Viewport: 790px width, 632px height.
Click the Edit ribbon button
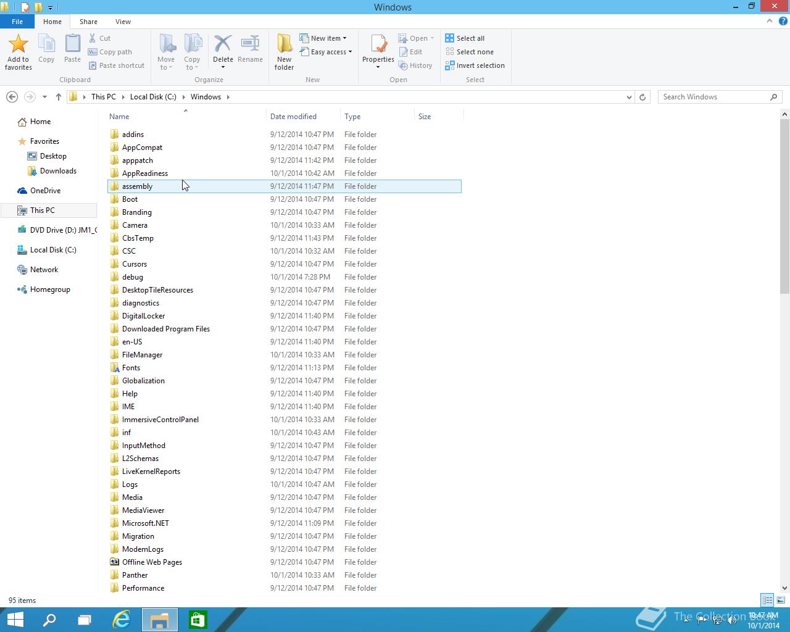coord(410,52)
